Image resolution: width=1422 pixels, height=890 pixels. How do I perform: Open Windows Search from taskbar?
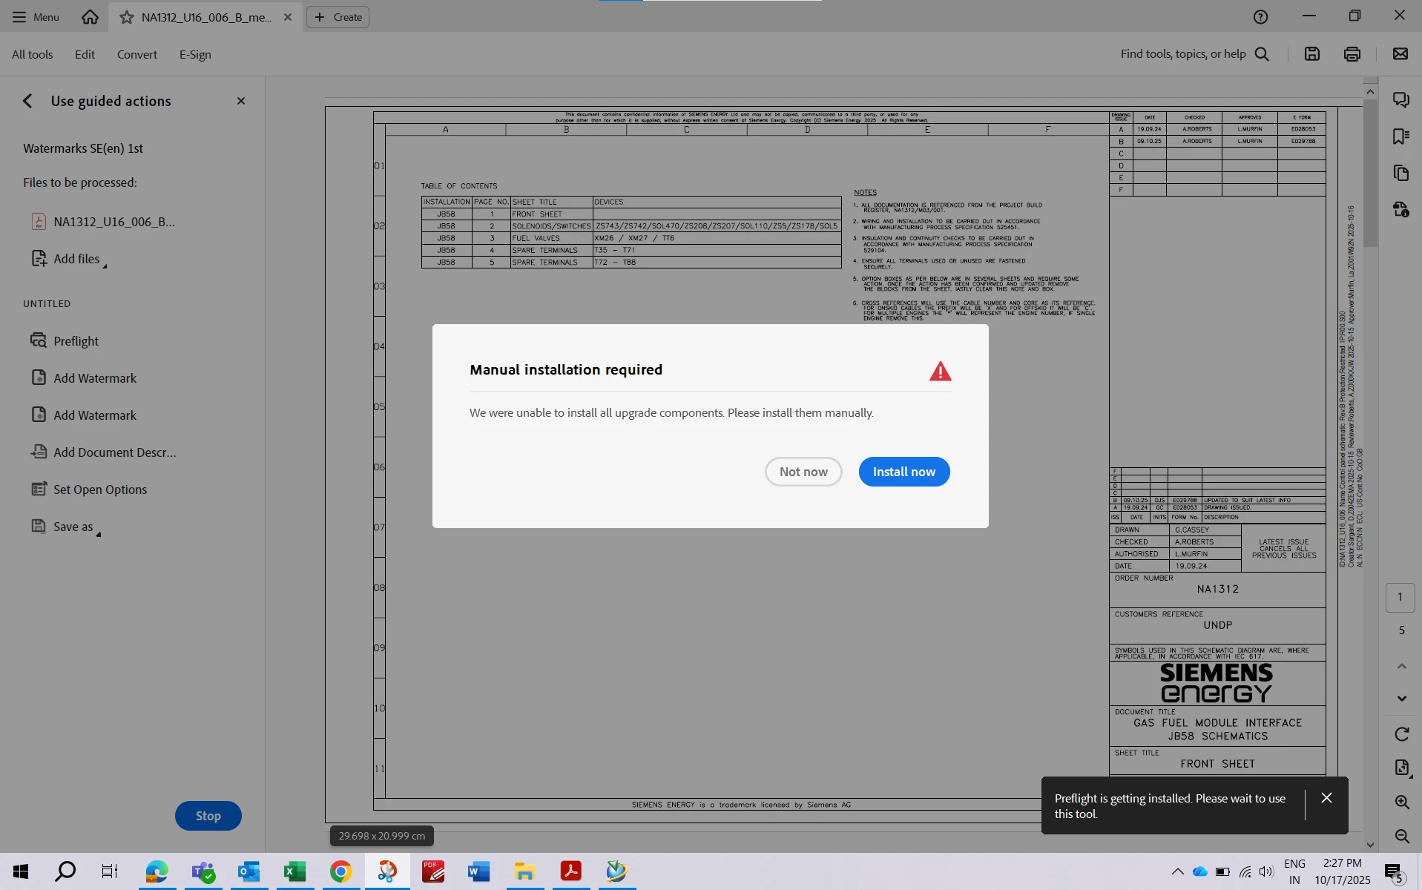[x=65, y=871]
